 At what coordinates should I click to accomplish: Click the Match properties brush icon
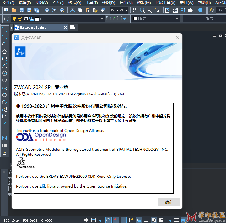click(x=103, y=10)
